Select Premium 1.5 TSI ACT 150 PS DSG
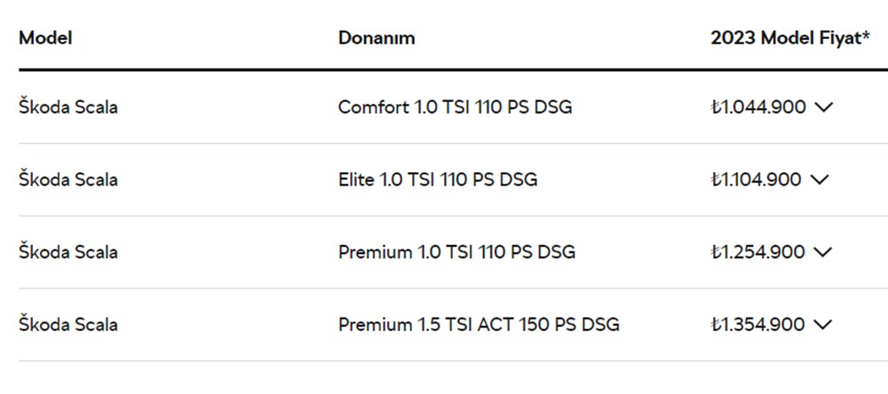 [479, 324]
